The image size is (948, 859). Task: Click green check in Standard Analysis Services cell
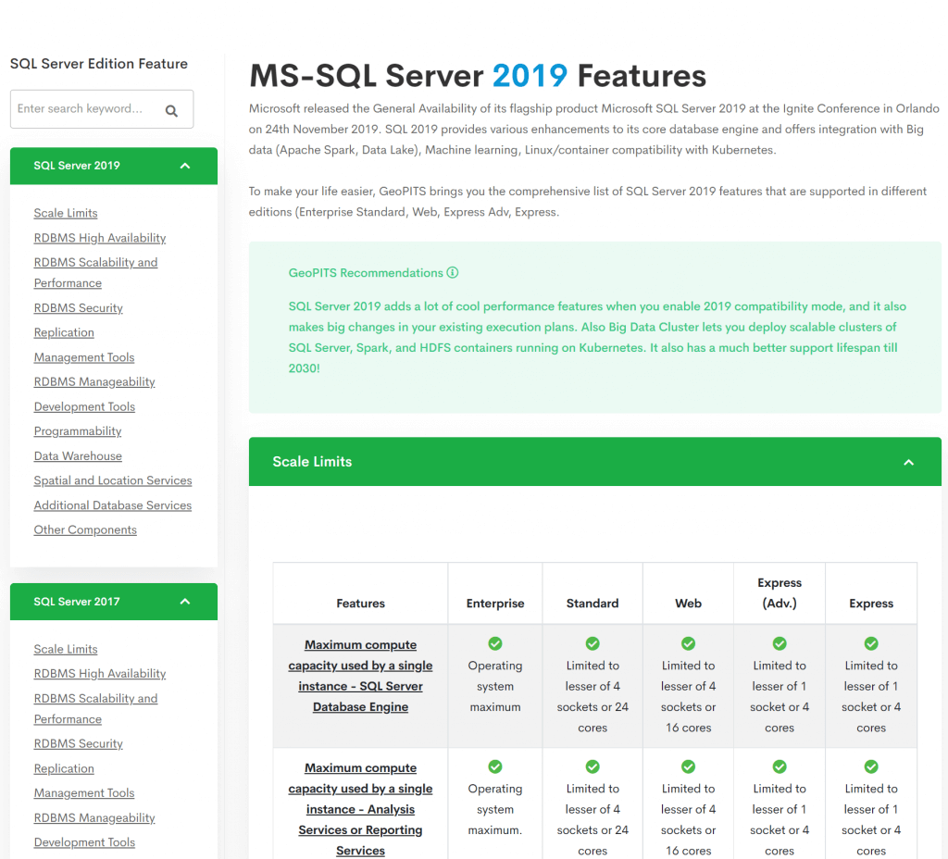click(x=592, y=767)
